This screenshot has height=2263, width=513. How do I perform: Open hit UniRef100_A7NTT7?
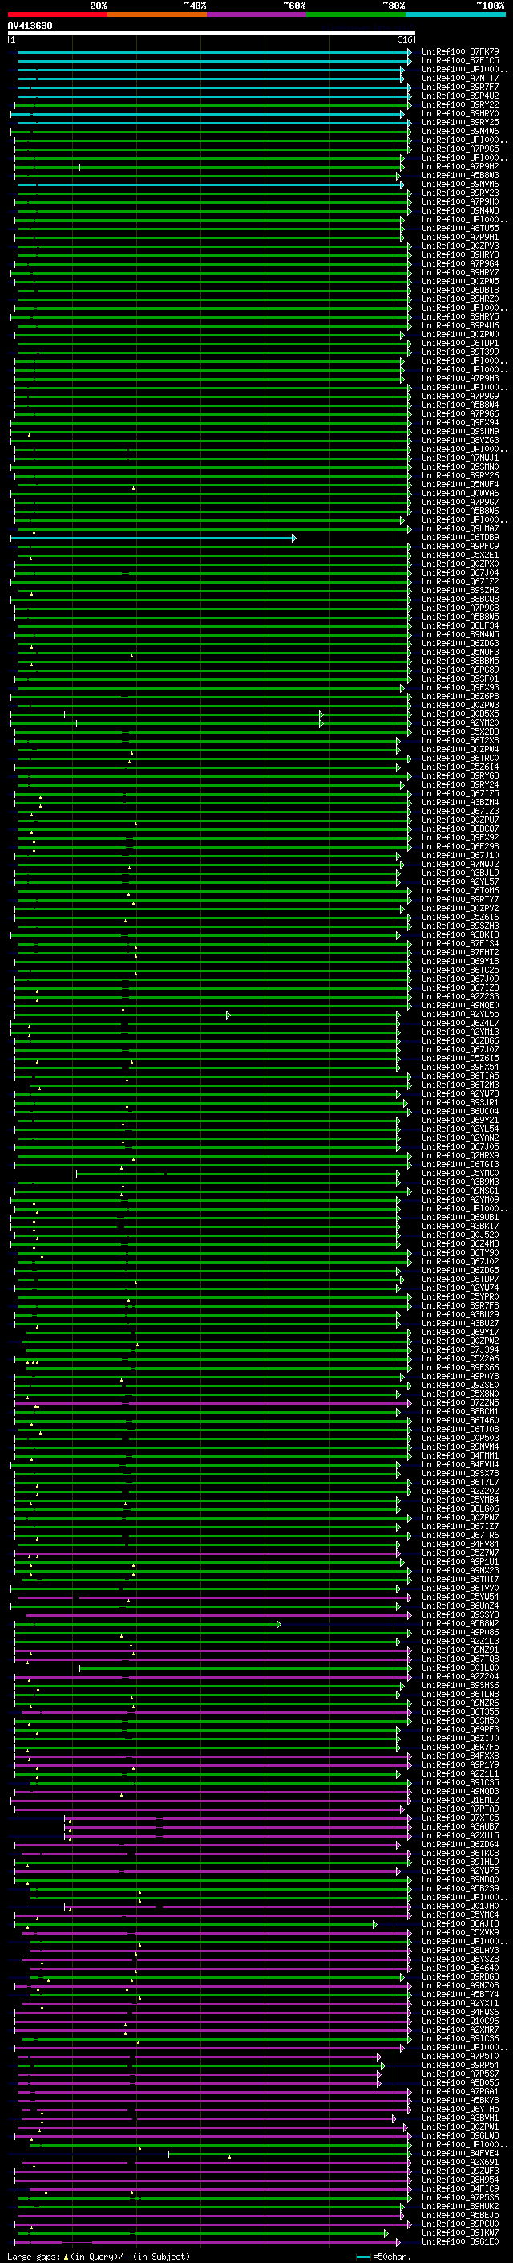(460, 78)
